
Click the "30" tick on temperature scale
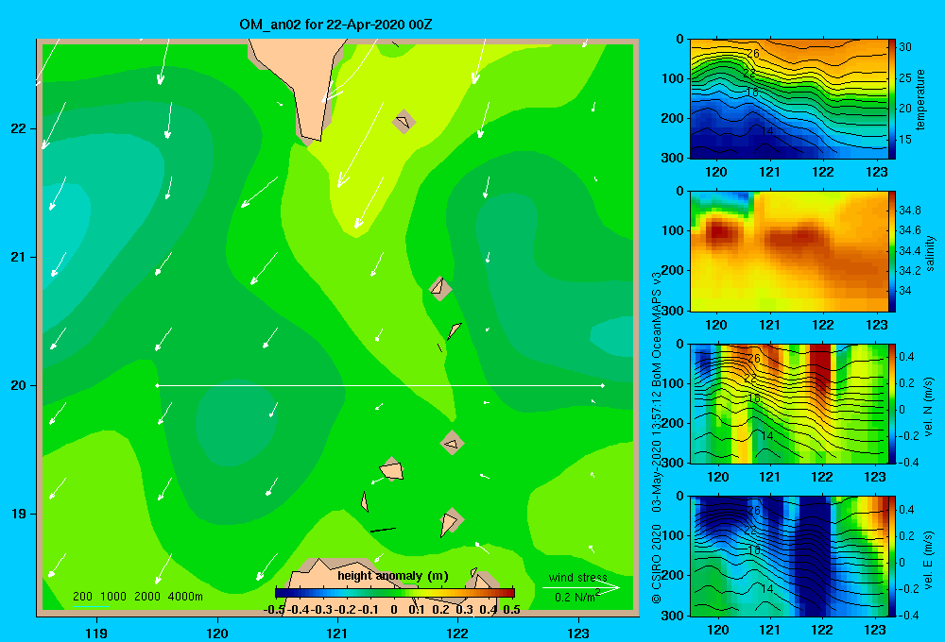[905, 47]
